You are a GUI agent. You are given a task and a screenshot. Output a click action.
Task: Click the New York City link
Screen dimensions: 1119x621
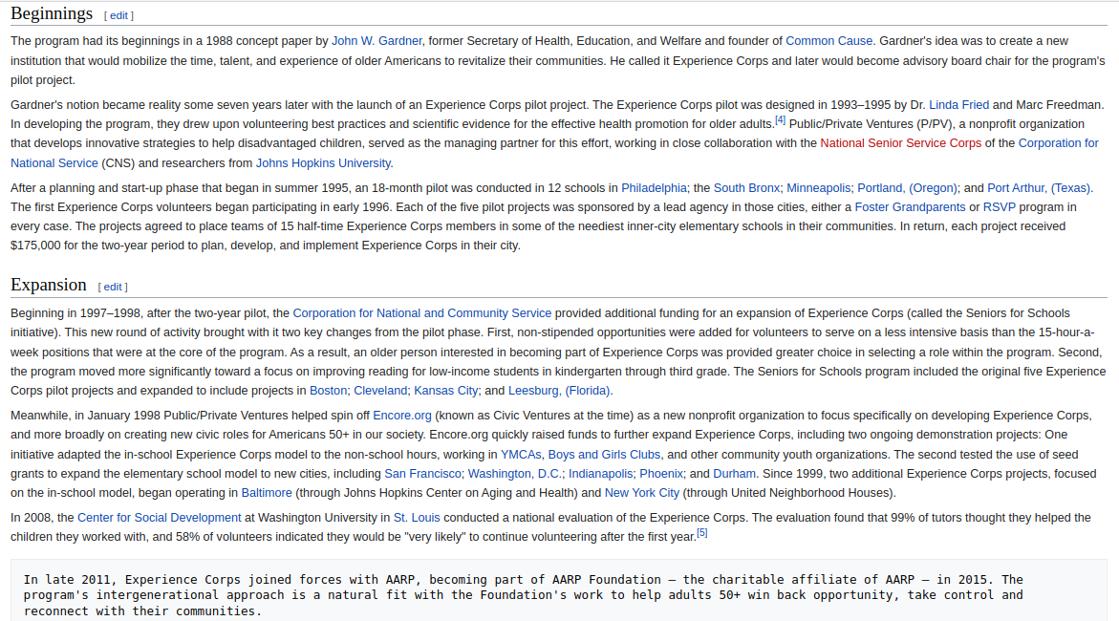(x=641, y=493)
